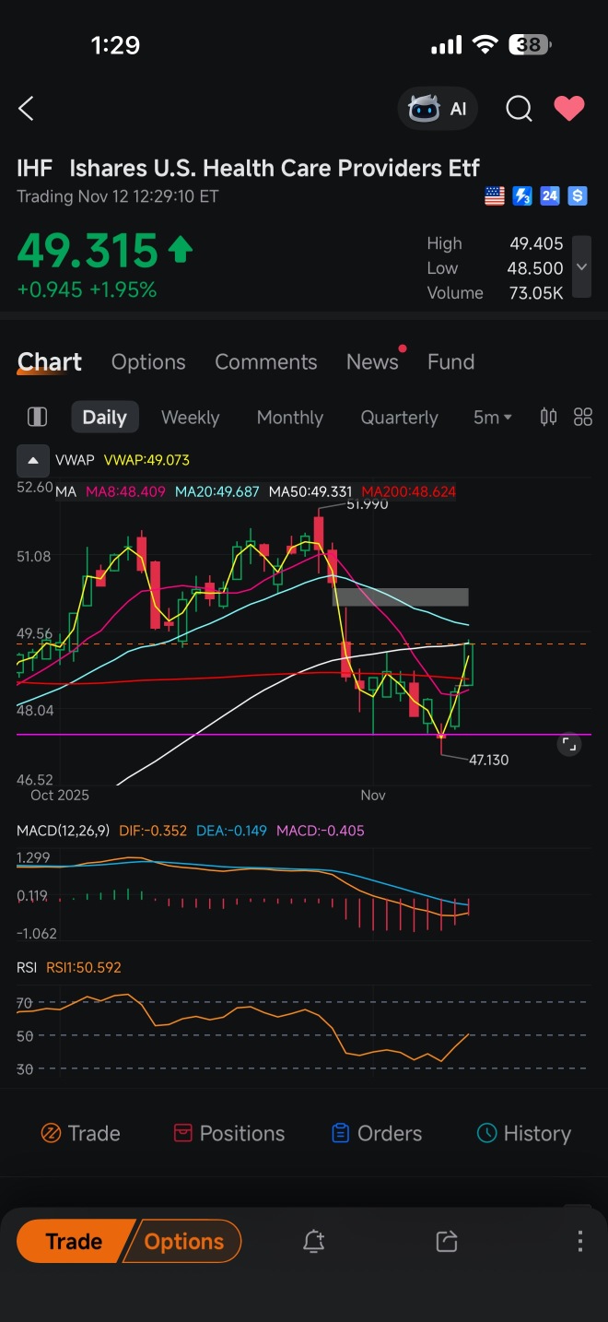Tap the candlestick chart style icon
Screen dimensions: 608x1322
click(x=548, y=417)
